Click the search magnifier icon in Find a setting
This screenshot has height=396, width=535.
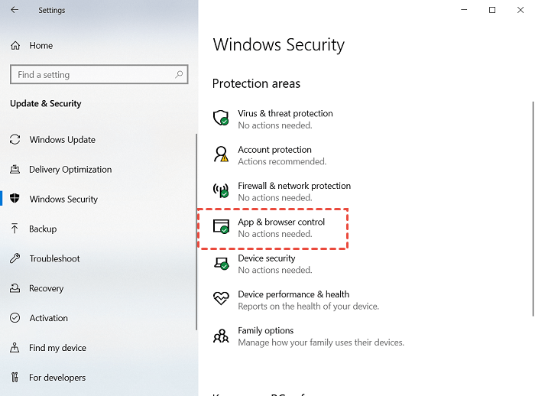[180, 75]
